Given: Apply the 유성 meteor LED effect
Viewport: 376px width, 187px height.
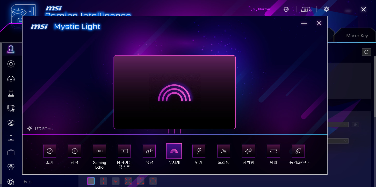Looking at the screenshot, I should [149, 151].
